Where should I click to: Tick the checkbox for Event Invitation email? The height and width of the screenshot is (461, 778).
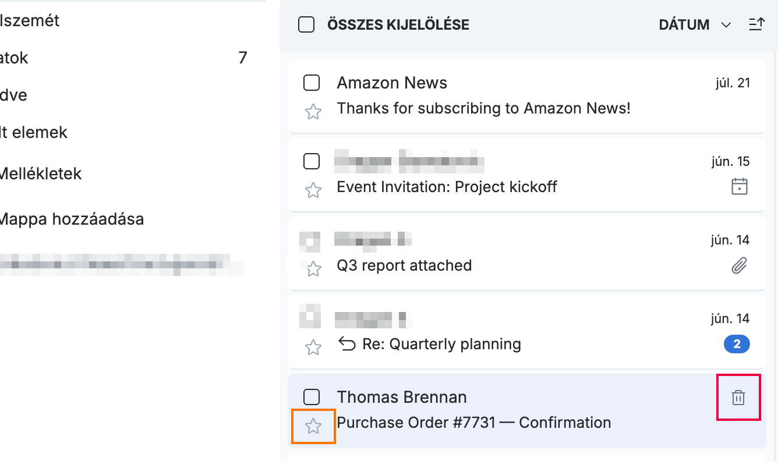pos(312,161)
